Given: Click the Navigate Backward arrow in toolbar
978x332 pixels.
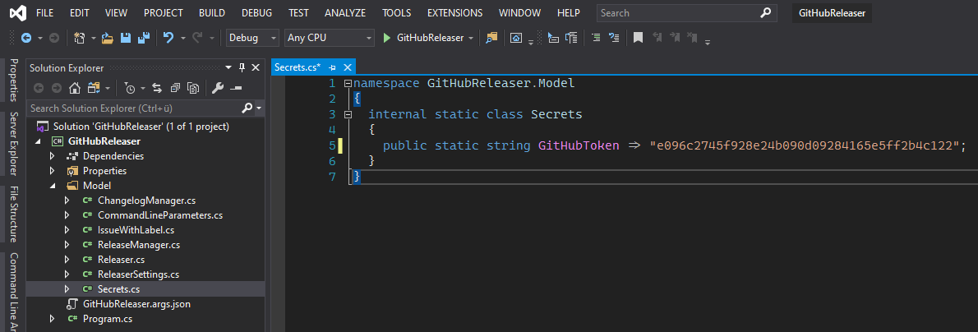Looking at the screenshot, I should coord(26,38).
